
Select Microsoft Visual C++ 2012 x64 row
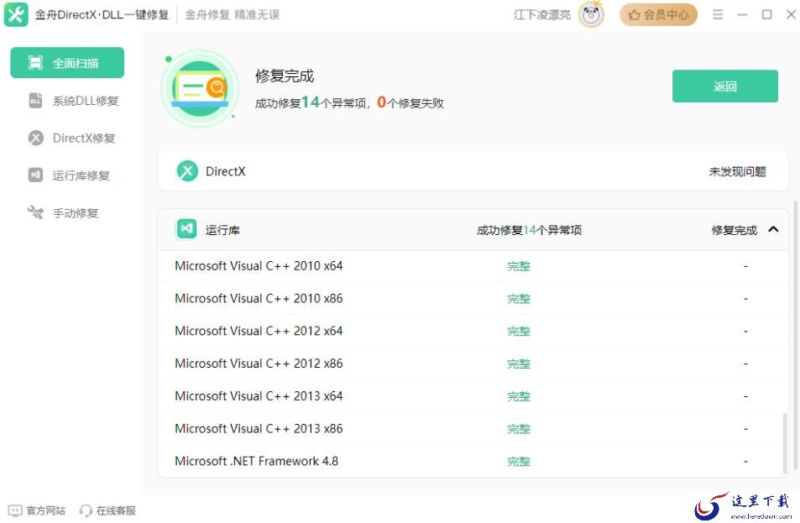[x=473, y=331]
